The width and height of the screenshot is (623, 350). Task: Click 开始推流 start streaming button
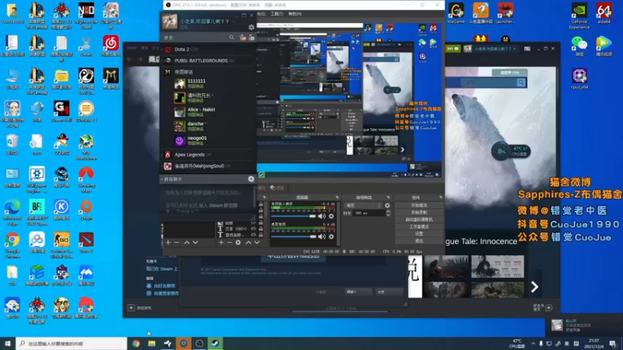[x=419, y=205]
